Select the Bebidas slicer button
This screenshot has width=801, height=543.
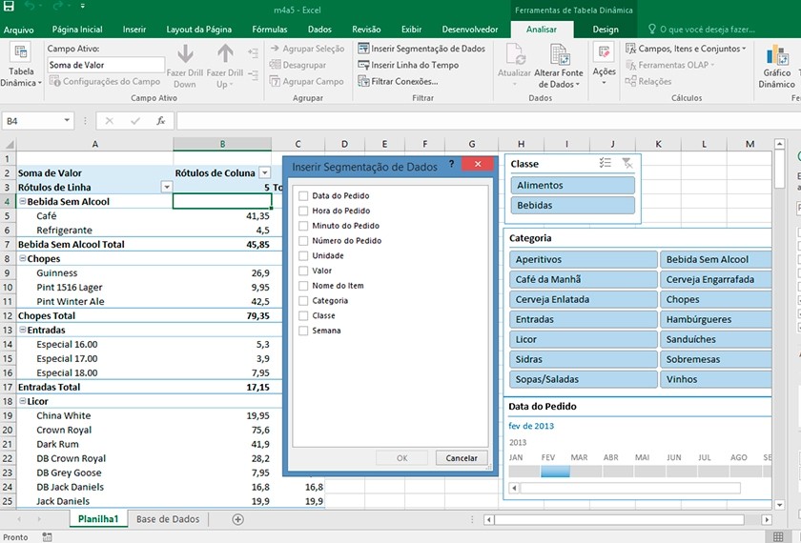point(572,205)
